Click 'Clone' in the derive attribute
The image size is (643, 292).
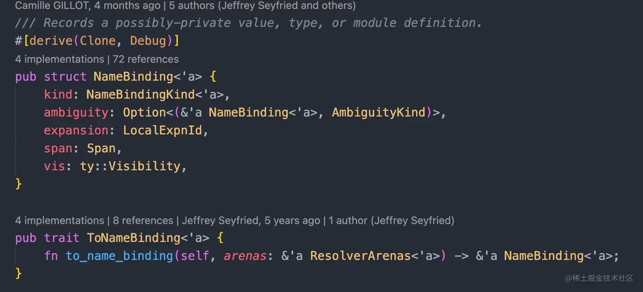click(x=98, y=41)
